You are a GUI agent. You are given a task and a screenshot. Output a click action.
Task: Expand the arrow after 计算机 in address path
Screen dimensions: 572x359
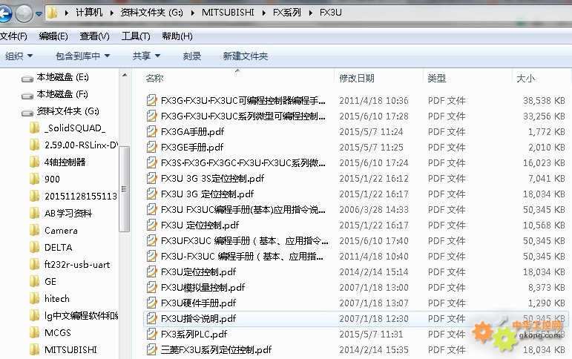111,13
